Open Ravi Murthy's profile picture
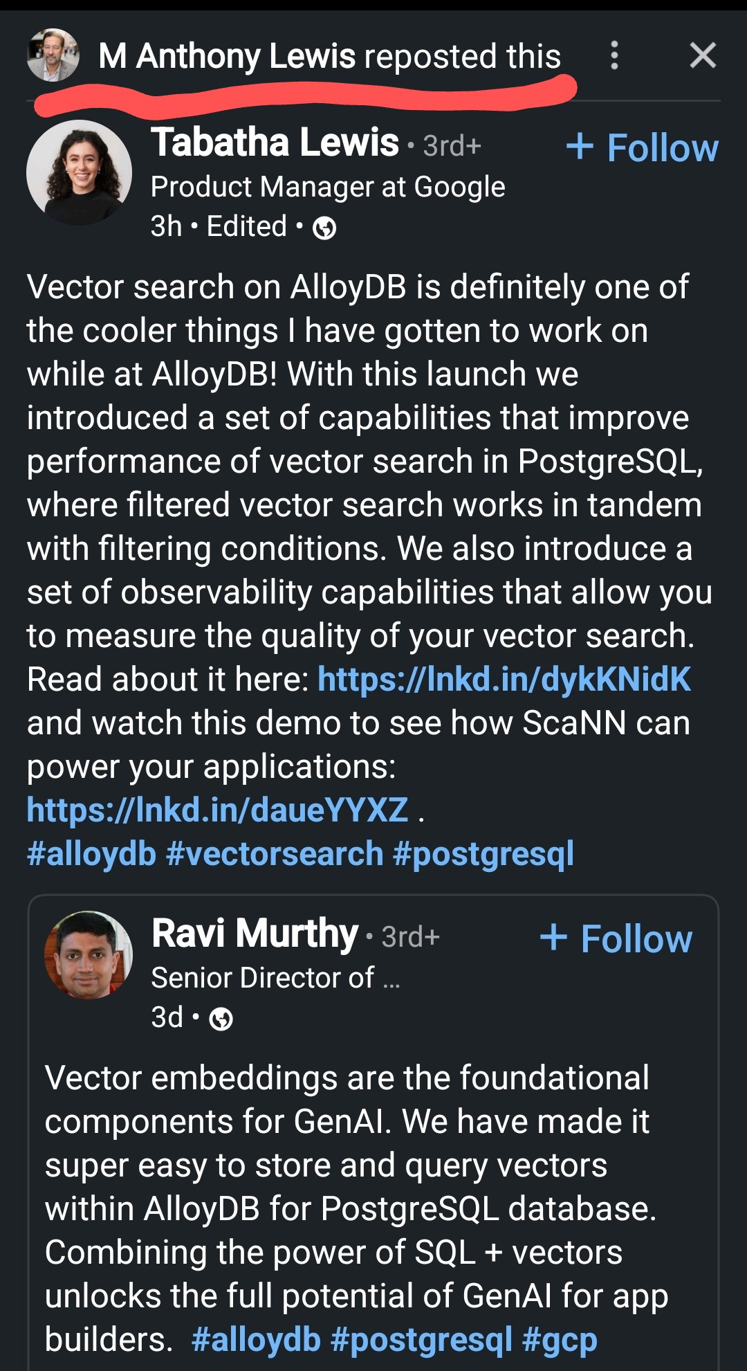Viewport: 747px width, 1371px height. click(x=88, y=955)
